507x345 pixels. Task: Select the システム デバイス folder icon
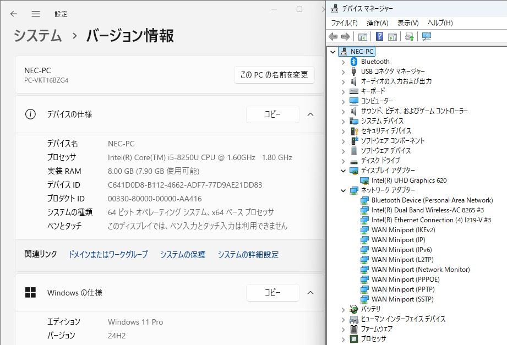tap(354, 121)
